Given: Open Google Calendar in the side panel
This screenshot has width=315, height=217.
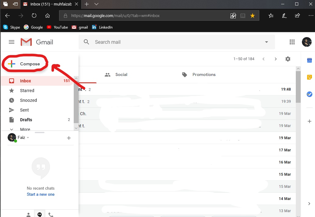Looking at the screenshot, I should click(x=310, y=60).
